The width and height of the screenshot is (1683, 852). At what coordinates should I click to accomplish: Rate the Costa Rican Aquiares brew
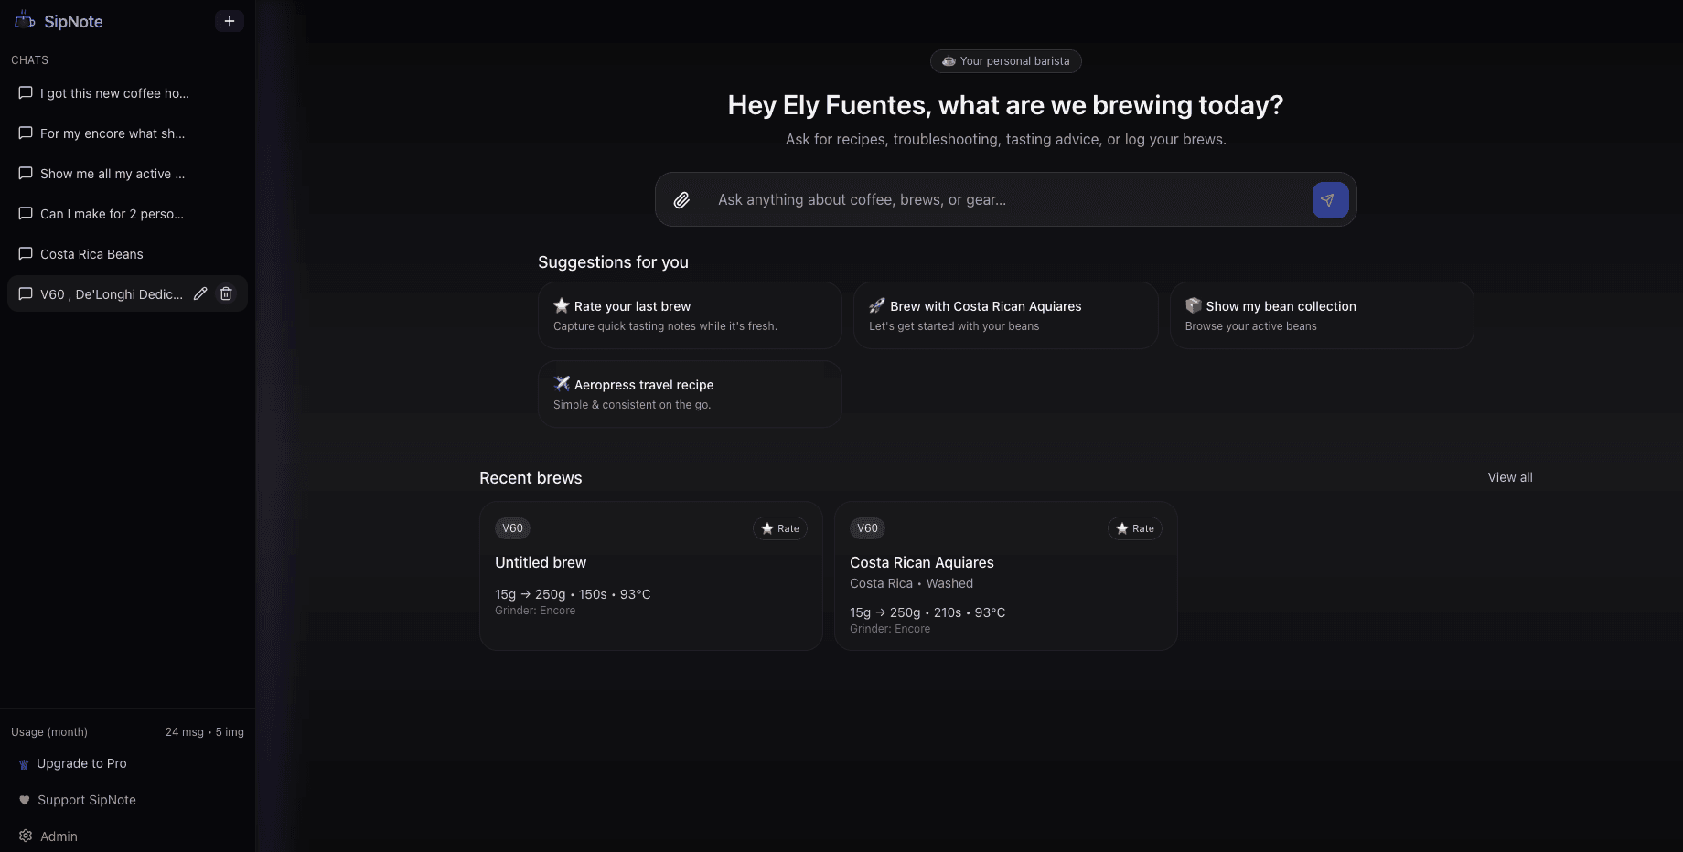(1134, 528)
